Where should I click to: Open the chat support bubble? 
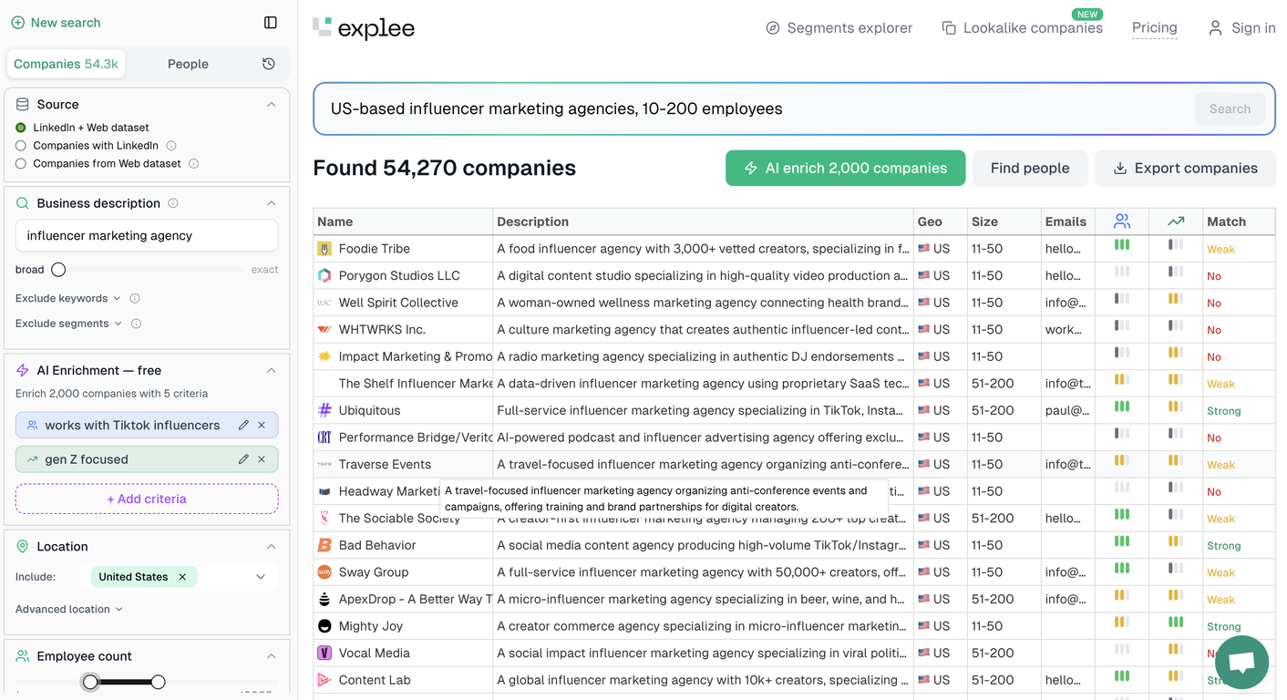click(1241, 663)
